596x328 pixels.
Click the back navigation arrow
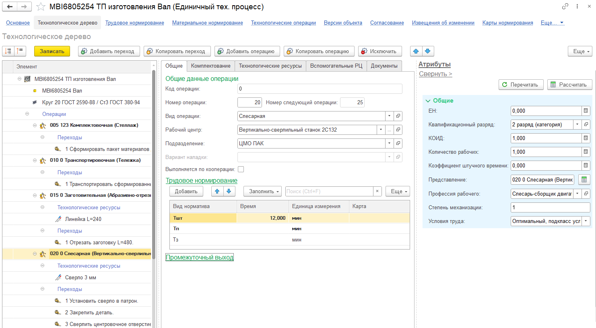[10, 7]
